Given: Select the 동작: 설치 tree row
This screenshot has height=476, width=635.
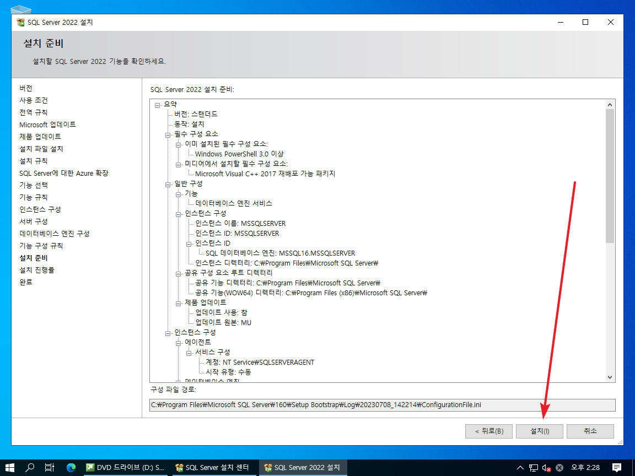Looking at the screenshot, I should (x=189, y=124).
